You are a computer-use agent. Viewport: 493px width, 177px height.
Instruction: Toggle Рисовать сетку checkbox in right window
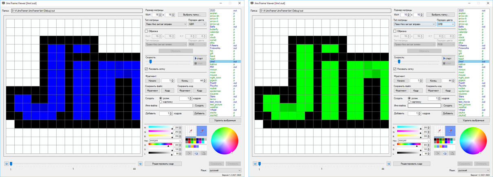pos(395,69)
